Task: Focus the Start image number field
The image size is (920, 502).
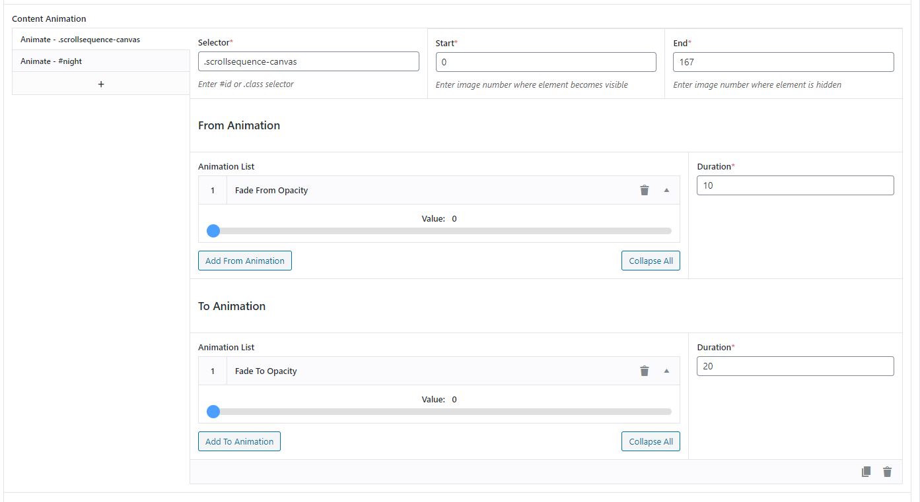Action: [546, 62]
